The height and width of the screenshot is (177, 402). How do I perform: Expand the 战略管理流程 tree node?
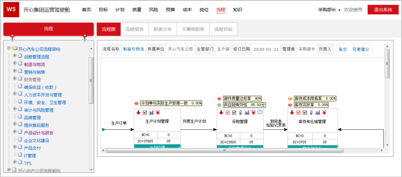(15, 56)
